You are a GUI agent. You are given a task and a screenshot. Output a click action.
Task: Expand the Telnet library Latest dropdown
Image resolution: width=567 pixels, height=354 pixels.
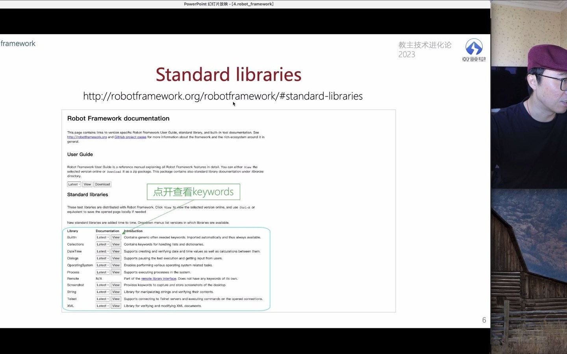(103, 299)
